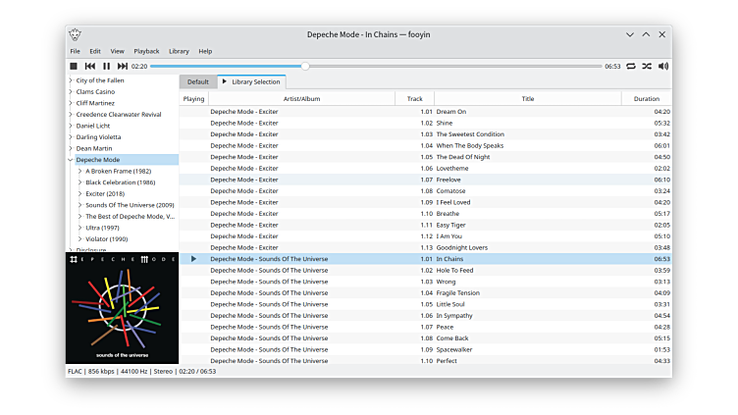This screenshot has height=415, width=738.
Task: Click the volume speaker icon
Action: pyautogui.click(x=663, y=66)
